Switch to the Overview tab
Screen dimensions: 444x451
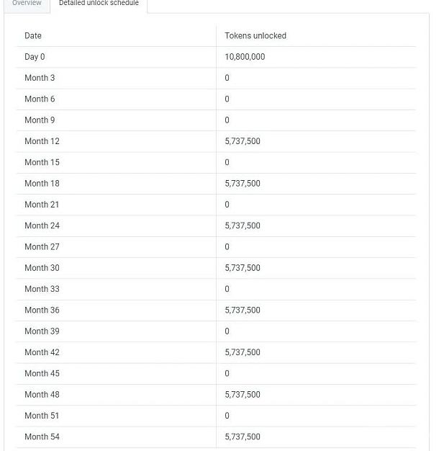point(27,4)
